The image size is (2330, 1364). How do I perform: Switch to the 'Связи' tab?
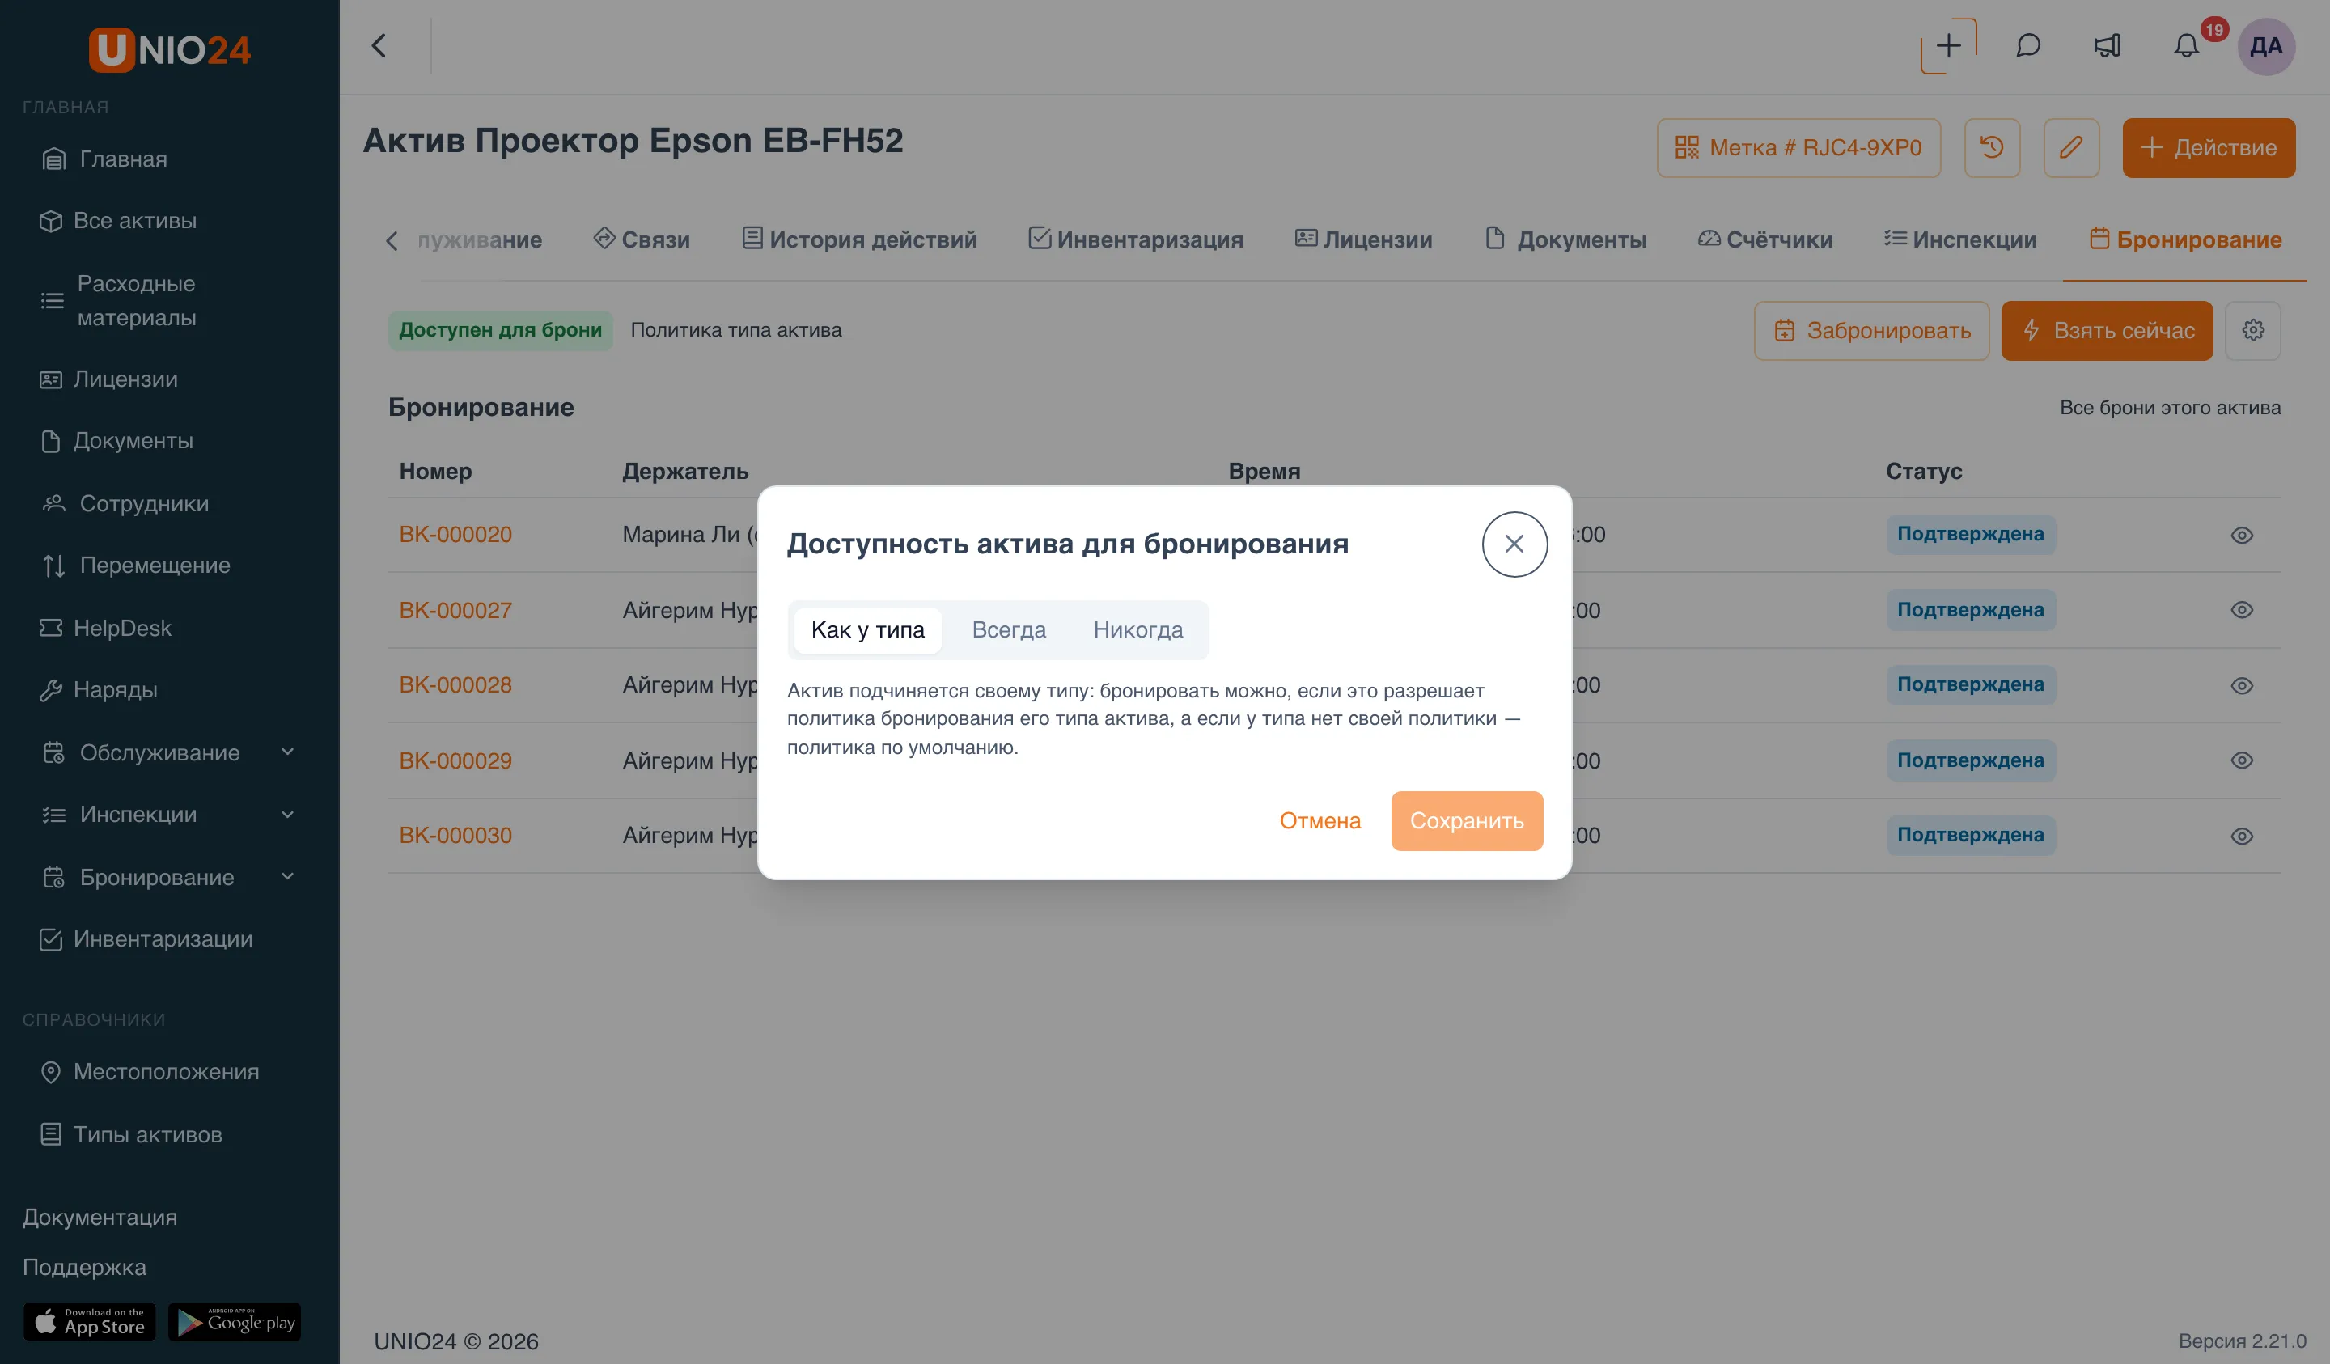[x=642, y=239]
